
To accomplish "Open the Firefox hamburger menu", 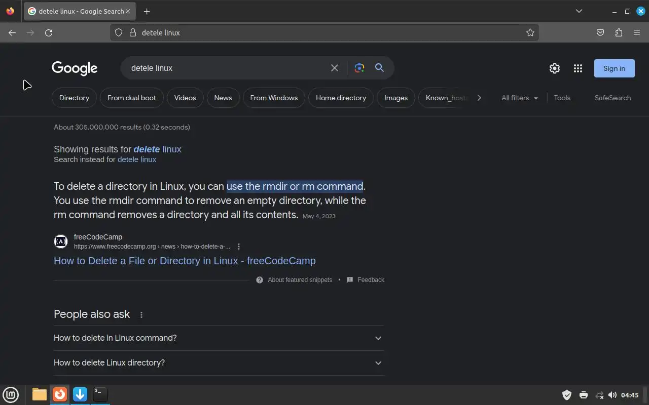I will click(637, 32).
